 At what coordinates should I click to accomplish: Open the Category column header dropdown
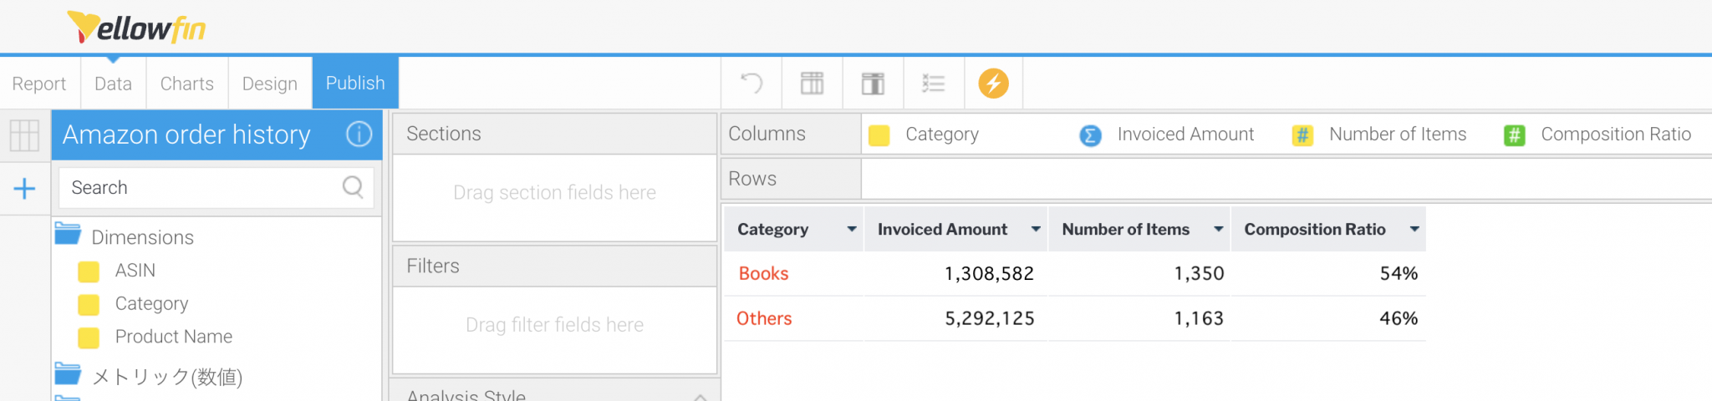click(x=852, y=229)
